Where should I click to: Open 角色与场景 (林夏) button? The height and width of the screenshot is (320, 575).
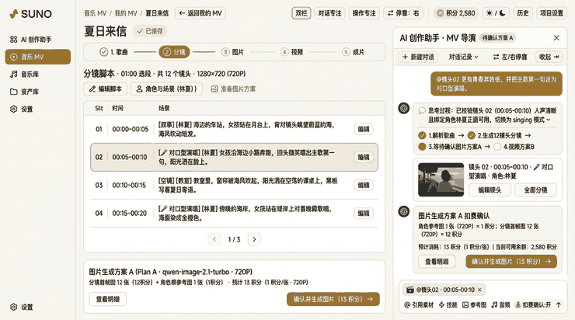click(166, 89)
